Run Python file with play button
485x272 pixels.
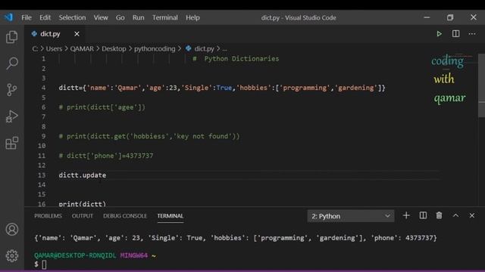coord(439,34)
